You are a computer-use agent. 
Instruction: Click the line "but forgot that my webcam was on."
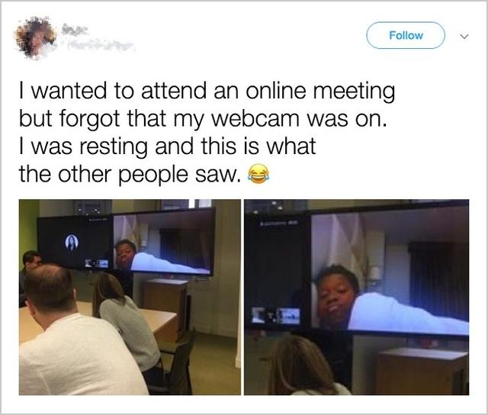[x=203, y=119]
